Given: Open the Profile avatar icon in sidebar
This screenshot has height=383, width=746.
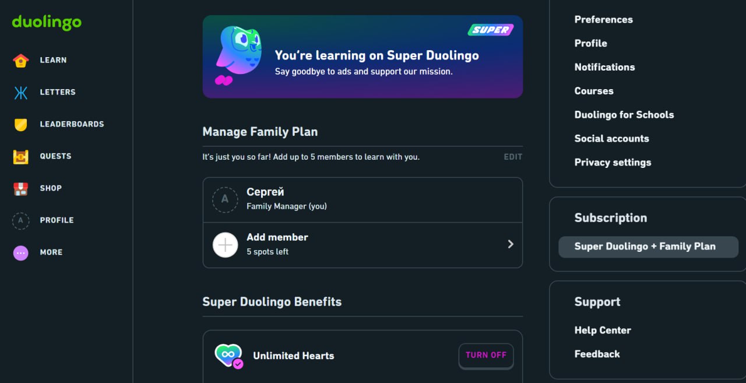Looking at the screenshot, I should [21, 220].
